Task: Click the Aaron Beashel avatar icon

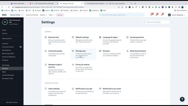Action: 169,15
